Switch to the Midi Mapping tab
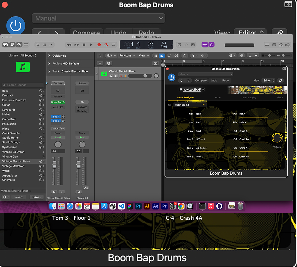 pyautogui.click(x=249, y=97)
